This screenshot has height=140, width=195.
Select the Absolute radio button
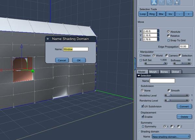[x=168, y=32]
